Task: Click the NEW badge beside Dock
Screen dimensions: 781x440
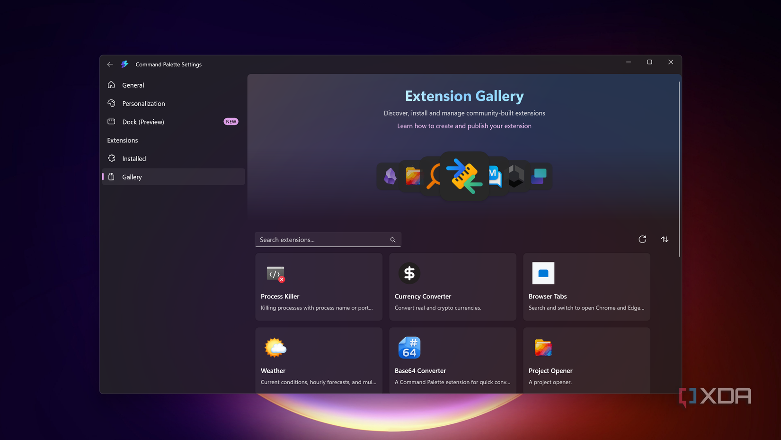Action: [231, 122]
